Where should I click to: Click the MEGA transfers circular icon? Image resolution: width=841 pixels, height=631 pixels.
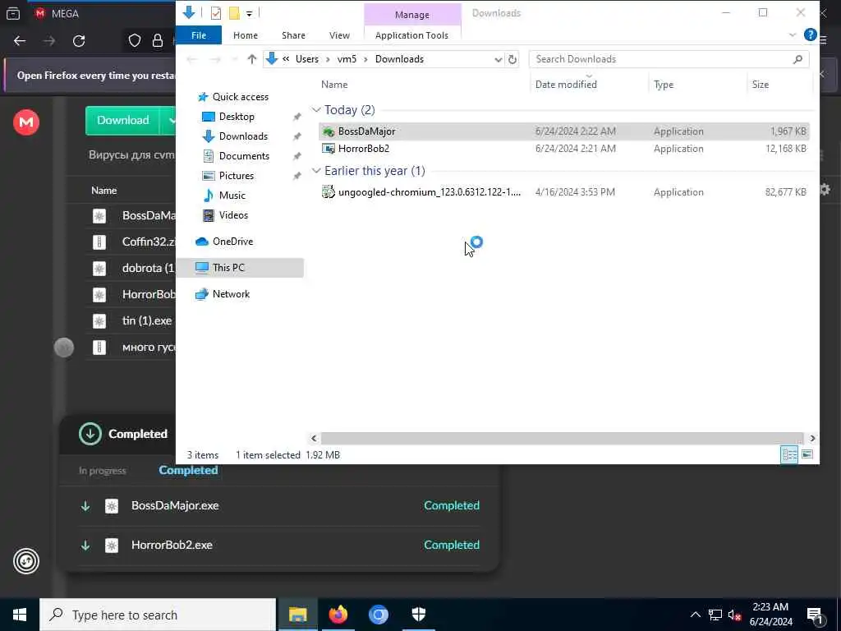(x=26, y=561)
